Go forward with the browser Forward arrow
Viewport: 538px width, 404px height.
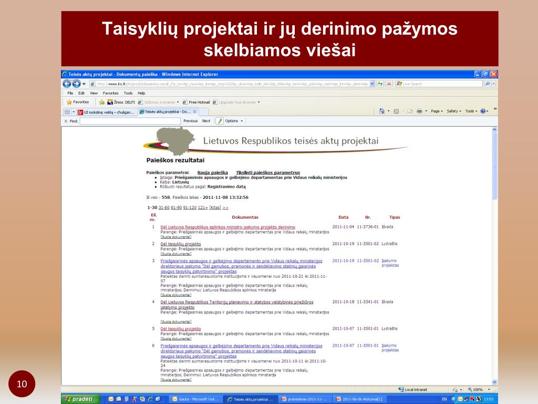[76, 84]
